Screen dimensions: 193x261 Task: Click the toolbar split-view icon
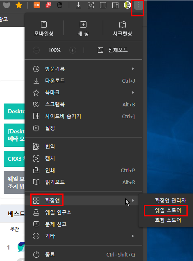(103, 5)
